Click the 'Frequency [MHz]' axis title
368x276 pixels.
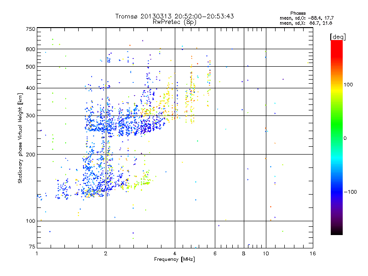(174, 259)
